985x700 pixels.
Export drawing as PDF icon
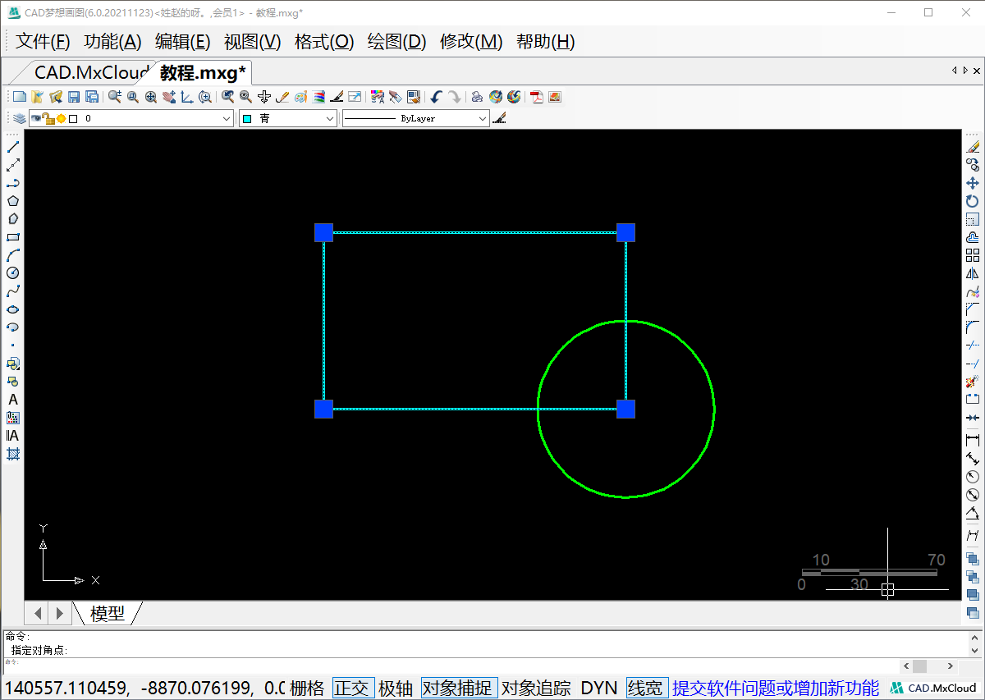[x=537, y=97]
